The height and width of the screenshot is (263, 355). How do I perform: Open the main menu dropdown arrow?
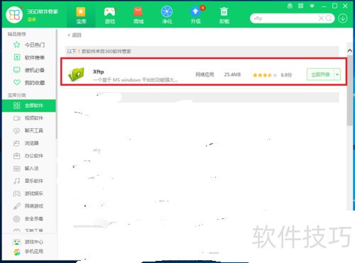(x=312, y=6)
